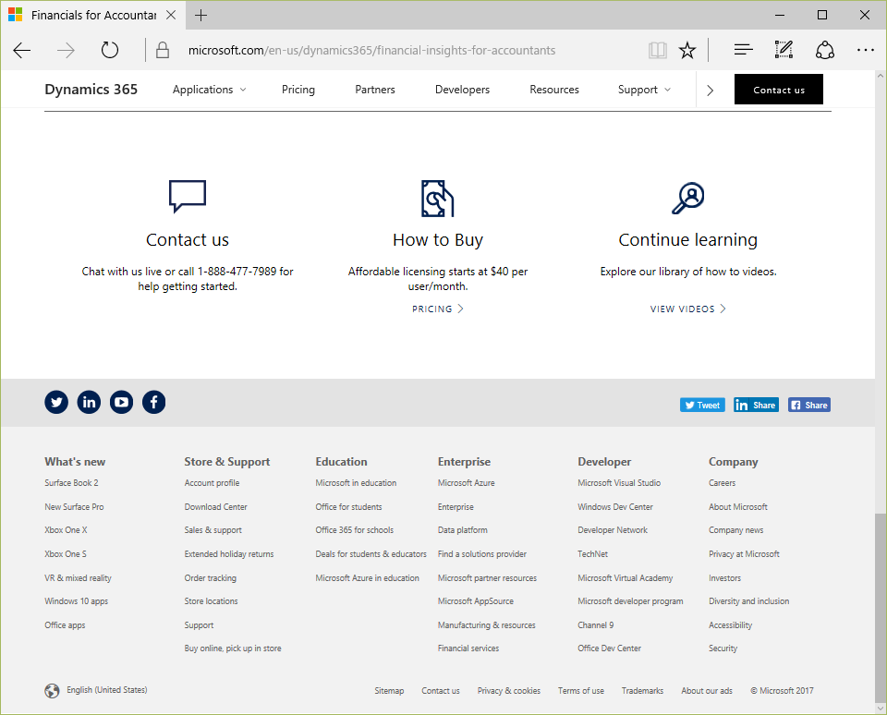Open Microsoft Visual Studio footer link
Image resolution: width=887 pixels, height=715 pixels.
pos(619,483)
